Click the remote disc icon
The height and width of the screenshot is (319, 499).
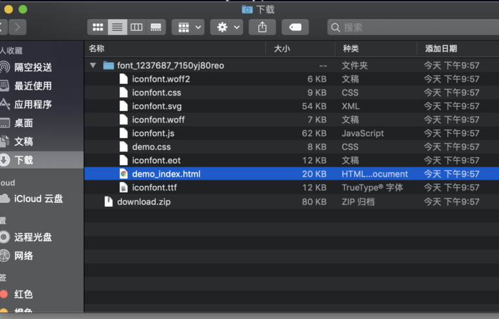[5, 237]
